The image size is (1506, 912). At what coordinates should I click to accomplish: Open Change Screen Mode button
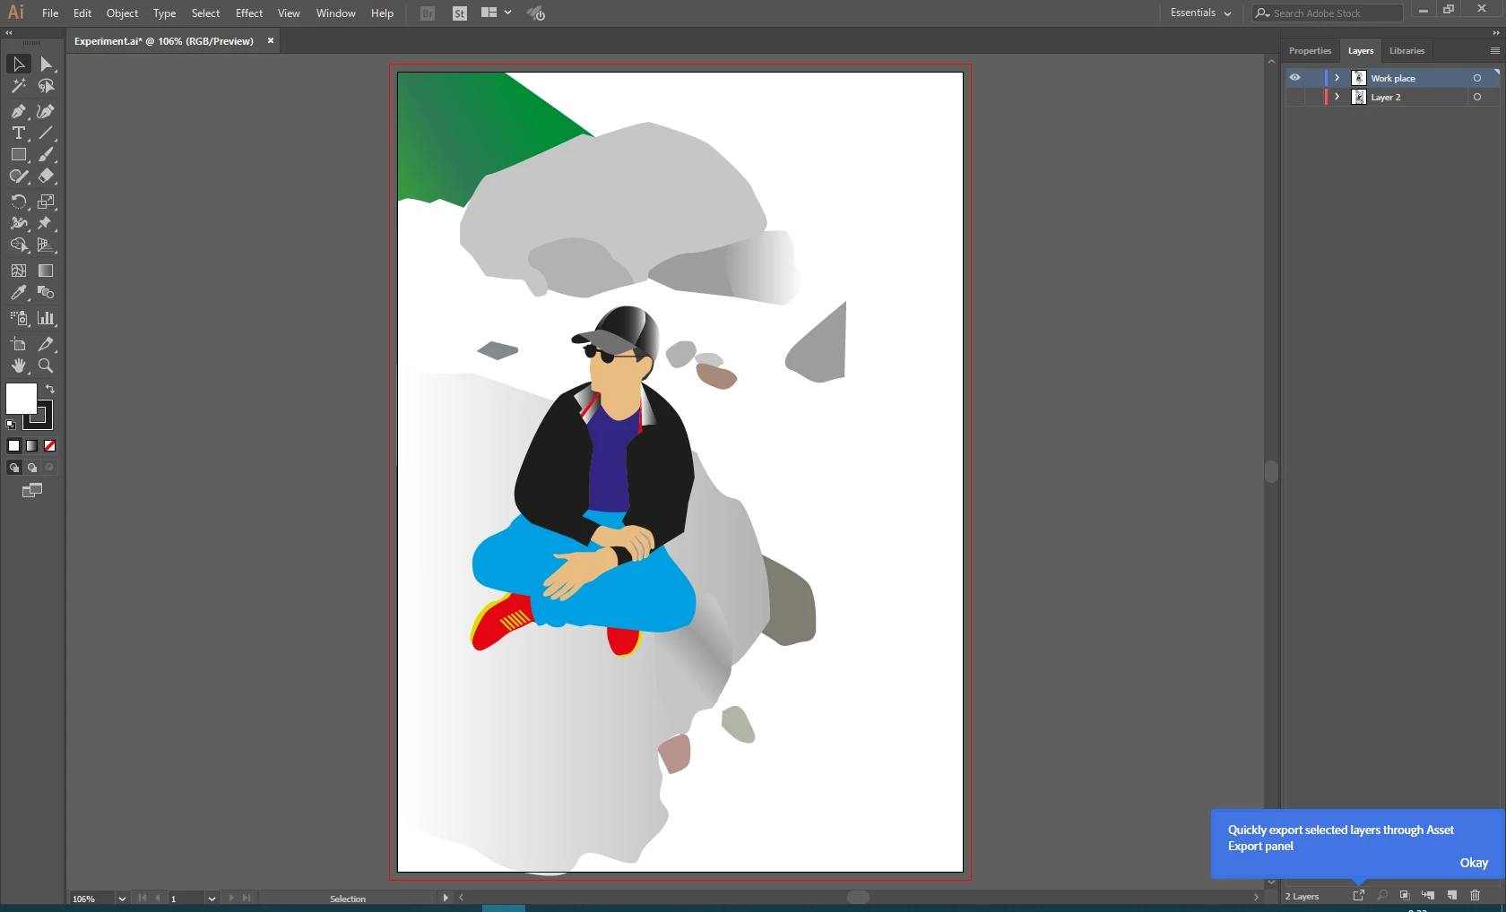32,490
